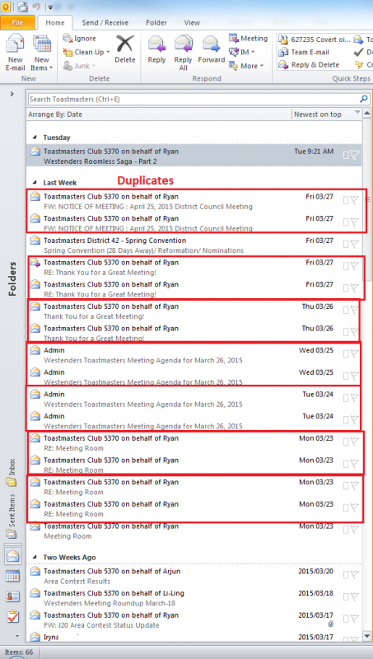Reply with a Meeting request
The image size is (373, 659).
[x=248, y=38]
